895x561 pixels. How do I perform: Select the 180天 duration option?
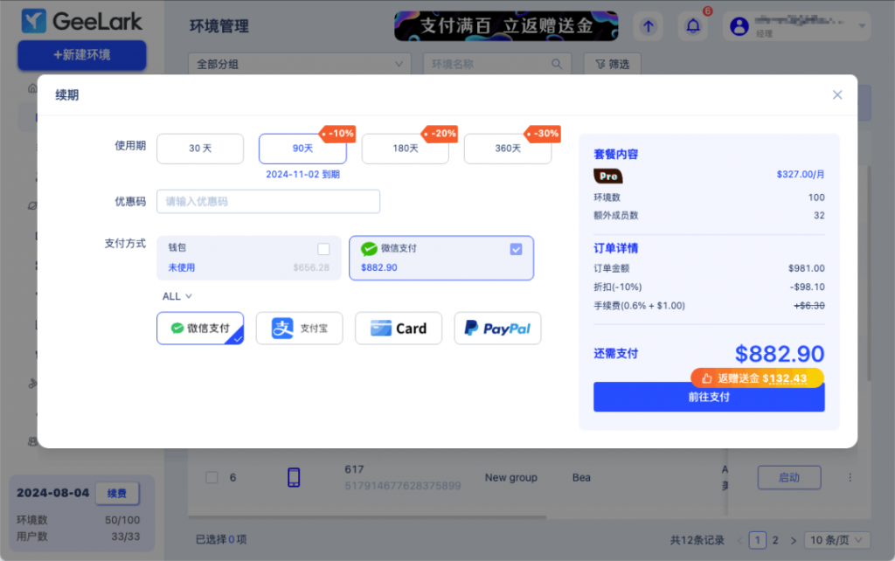tap(405, 149)
